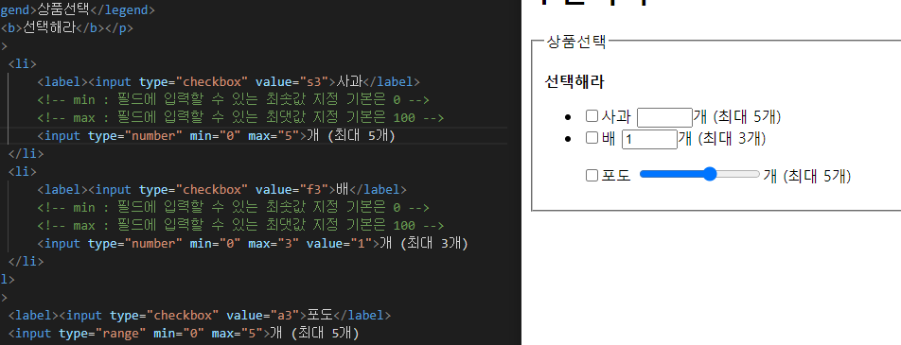Click the '개 (최대 3개)' text in the preview
This screenshot has width=901, height=345.
(722, 138)
